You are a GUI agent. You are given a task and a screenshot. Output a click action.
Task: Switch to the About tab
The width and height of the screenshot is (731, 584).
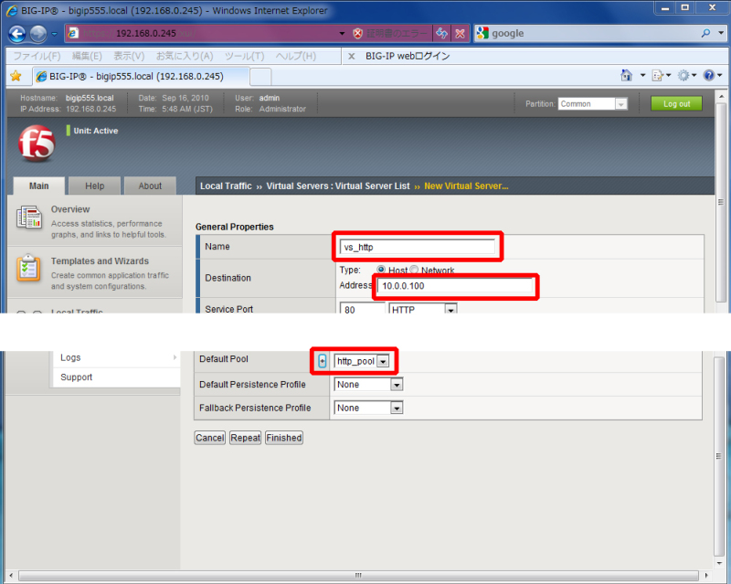pyautogui.click(x=150, y=186)
